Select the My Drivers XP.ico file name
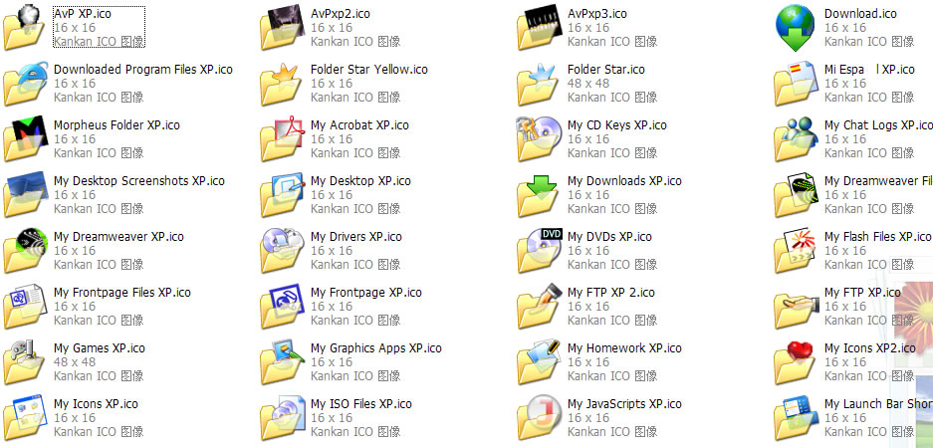The width and height of the screenshot is (933, 448). [355, 237]
